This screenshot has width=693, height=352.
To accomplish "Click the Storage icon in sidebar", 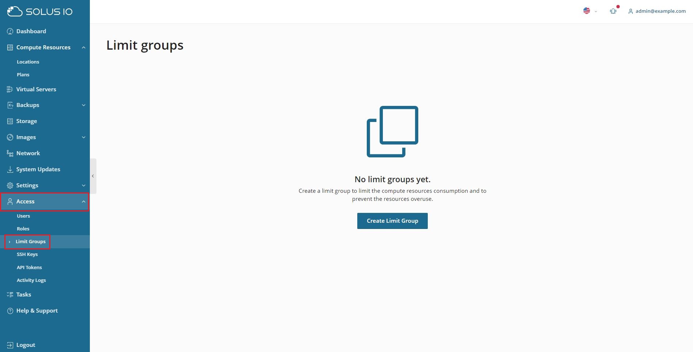I will tap(10, 121).
